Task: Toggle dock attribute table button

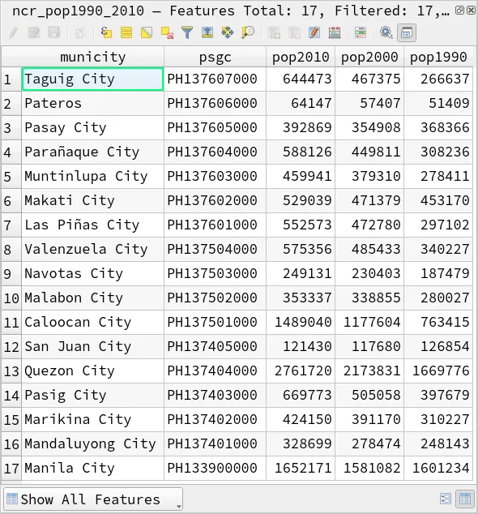Action: pyautogui.click(x=407, y=32)
